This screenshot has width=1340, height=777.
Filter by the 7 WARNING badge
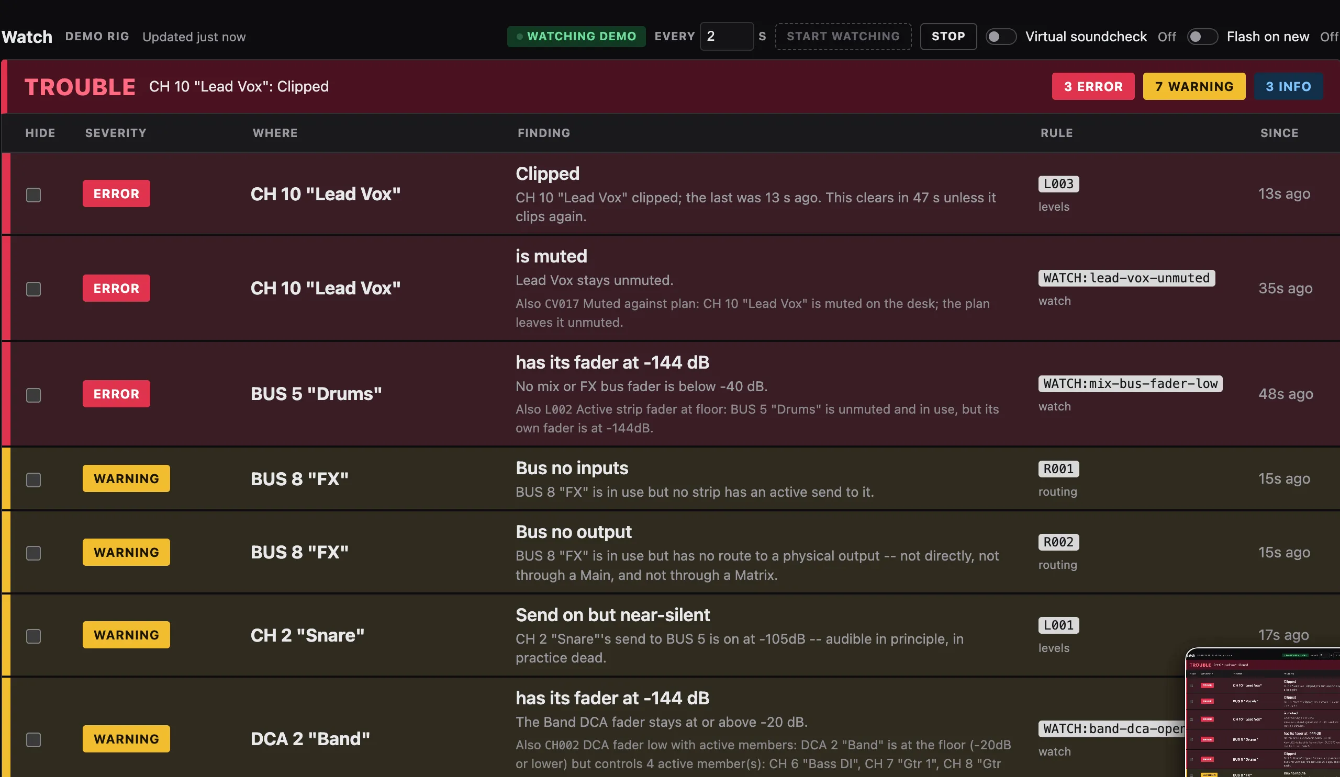tap(1194, 87)
